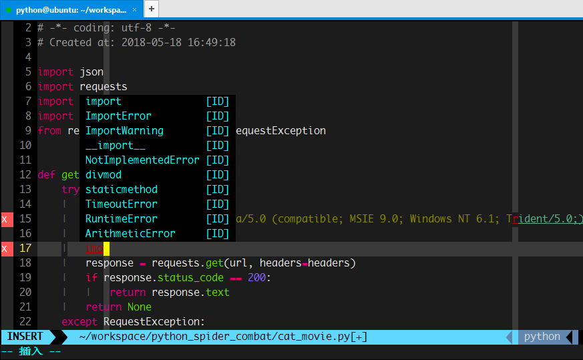Screen dimensions: 583x360
Task: Click the number 200 on line 19
Action: (256, 278)
